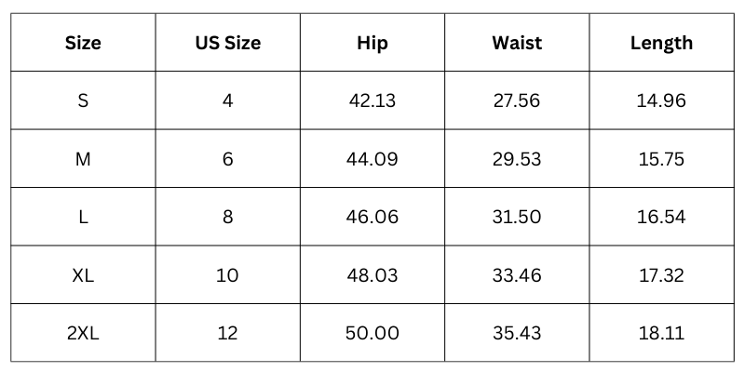Select the 18.11 length cell
Viewport: 745px width, 372px height.
point(661,333)
